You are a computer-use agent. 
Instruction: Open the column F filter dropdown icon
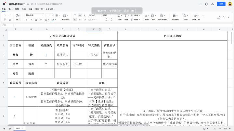coord(99,29)
